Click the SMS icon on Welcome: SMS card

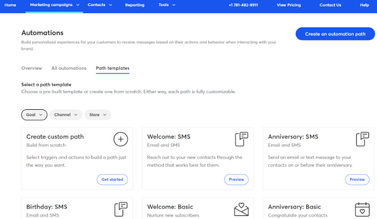pos(241,139)
